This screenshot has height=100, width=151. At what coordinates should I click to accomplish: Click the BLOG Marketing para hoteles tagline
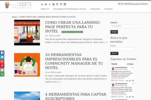click(x=133, y=4)
